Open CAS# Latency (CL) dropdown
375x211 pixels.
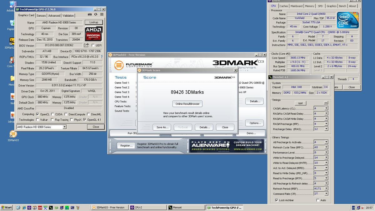tap(326, 108)
